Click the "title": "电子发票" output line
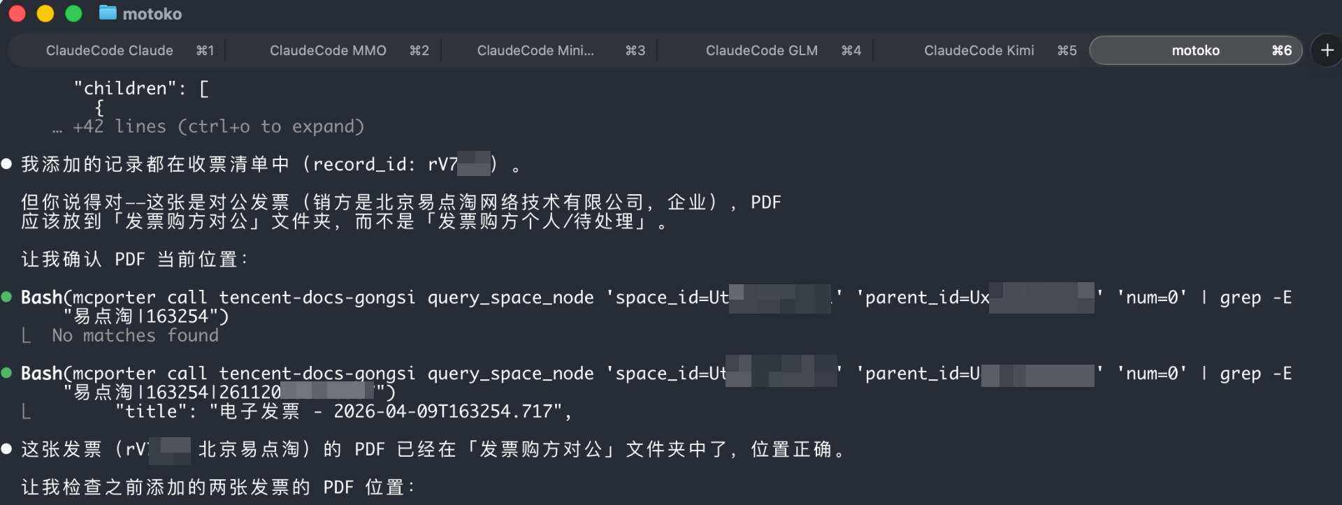 point(342,411)
